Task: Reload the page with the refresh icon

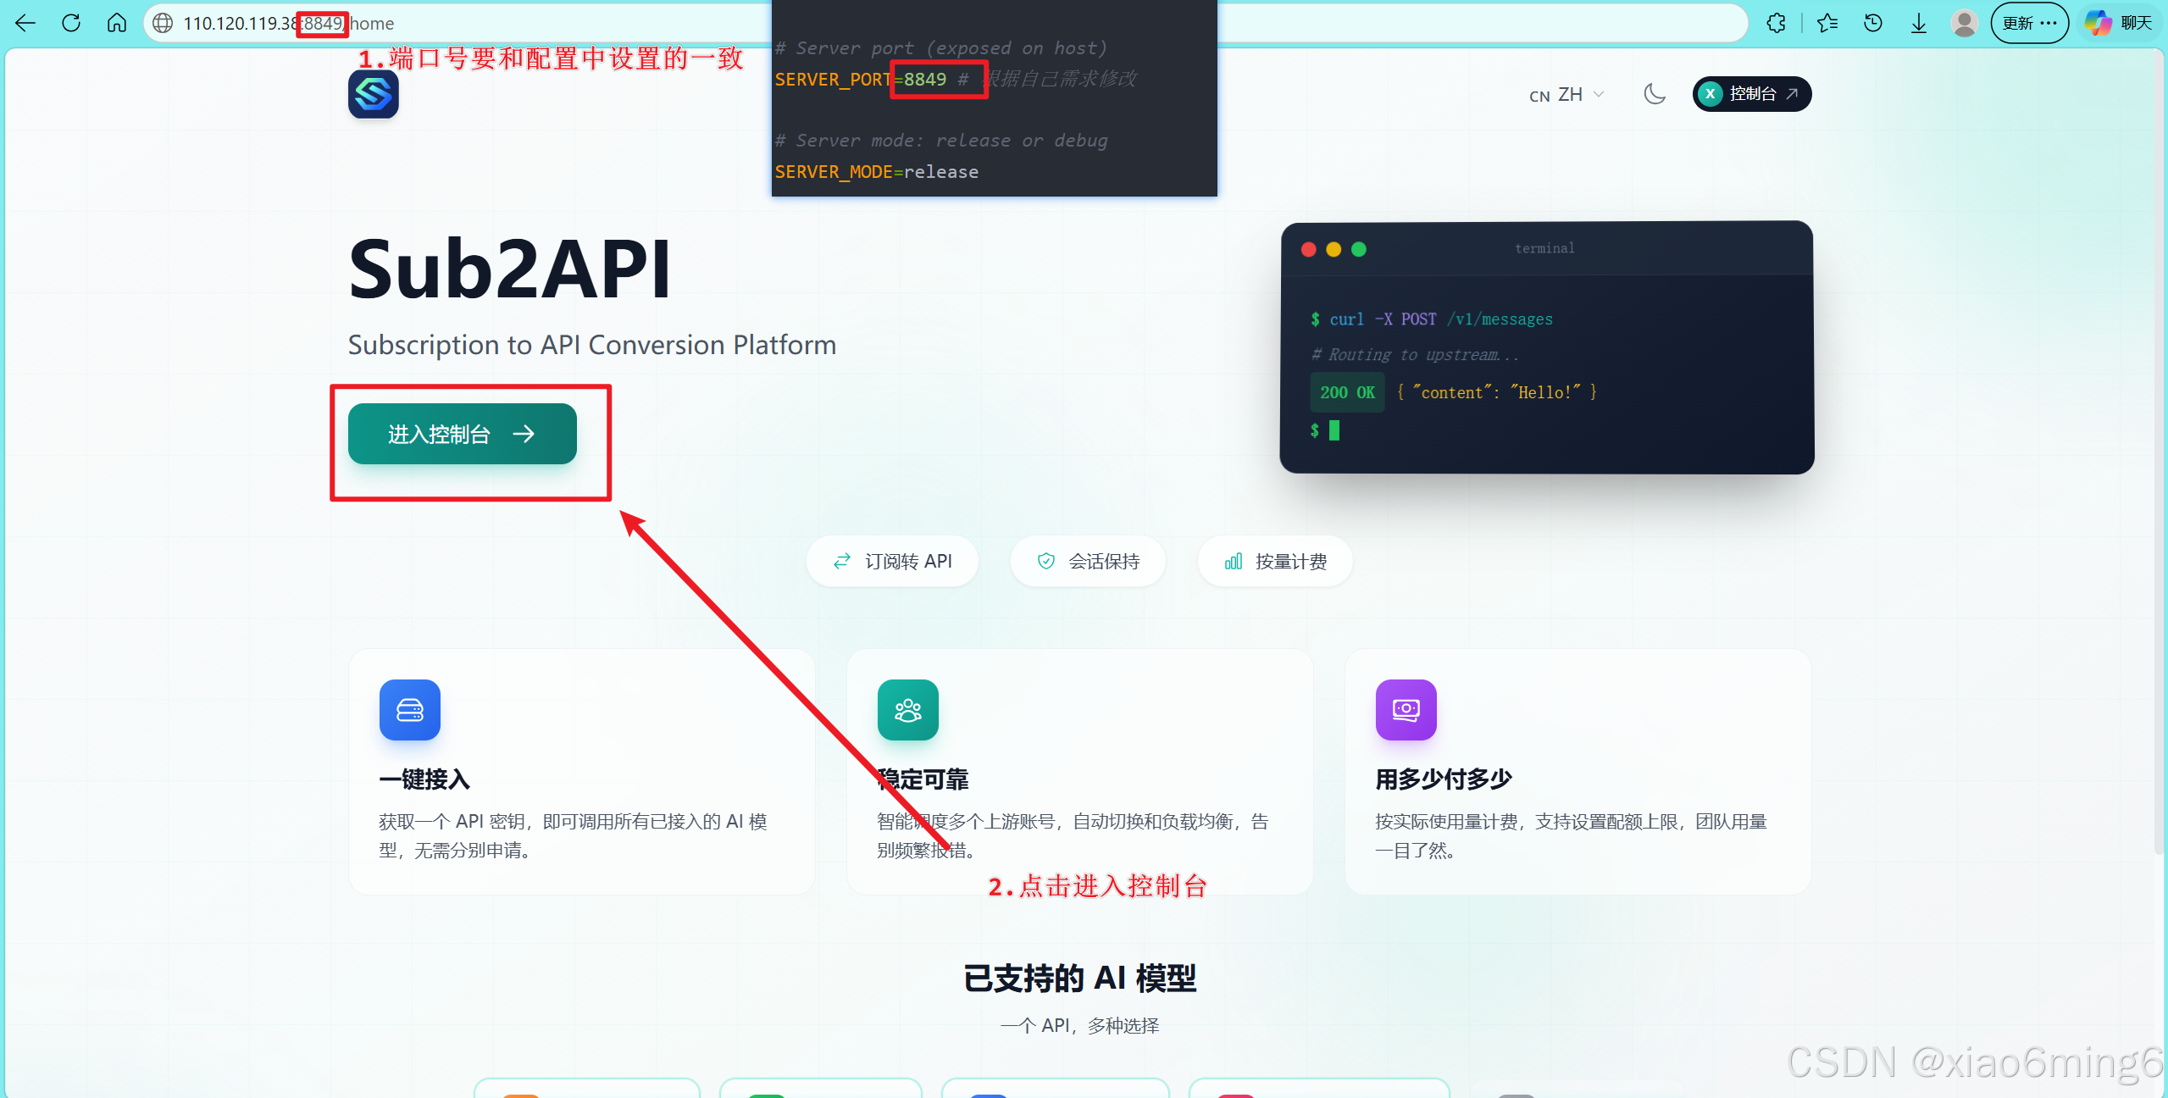Action: pyautogui.click(x=71, y=23)
